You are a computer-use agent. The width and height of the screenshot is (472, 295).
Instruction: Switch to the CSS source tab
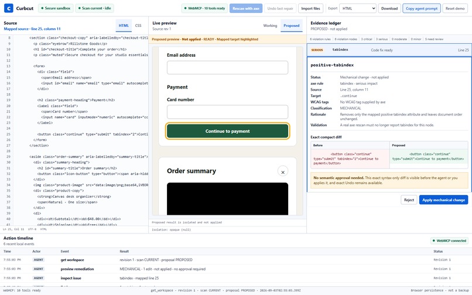click(x=138, y=26)
